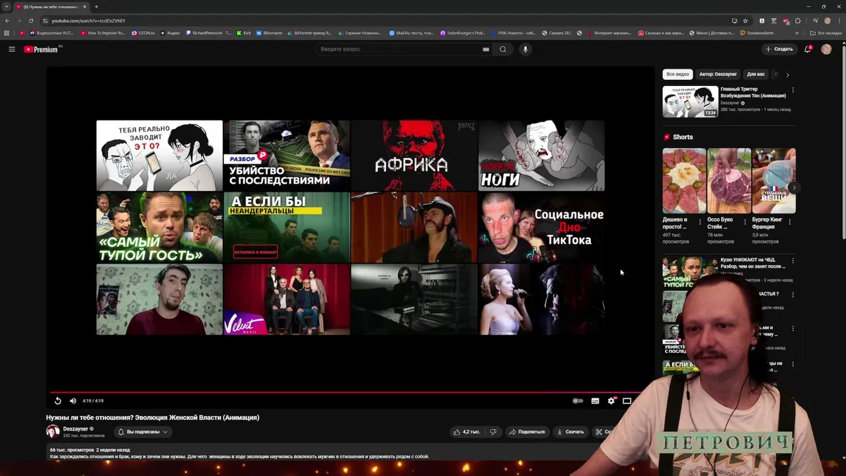This screenshot has width=846, height=476.
Task: Open the account avatar menu
Action: (x=826, y=49)
